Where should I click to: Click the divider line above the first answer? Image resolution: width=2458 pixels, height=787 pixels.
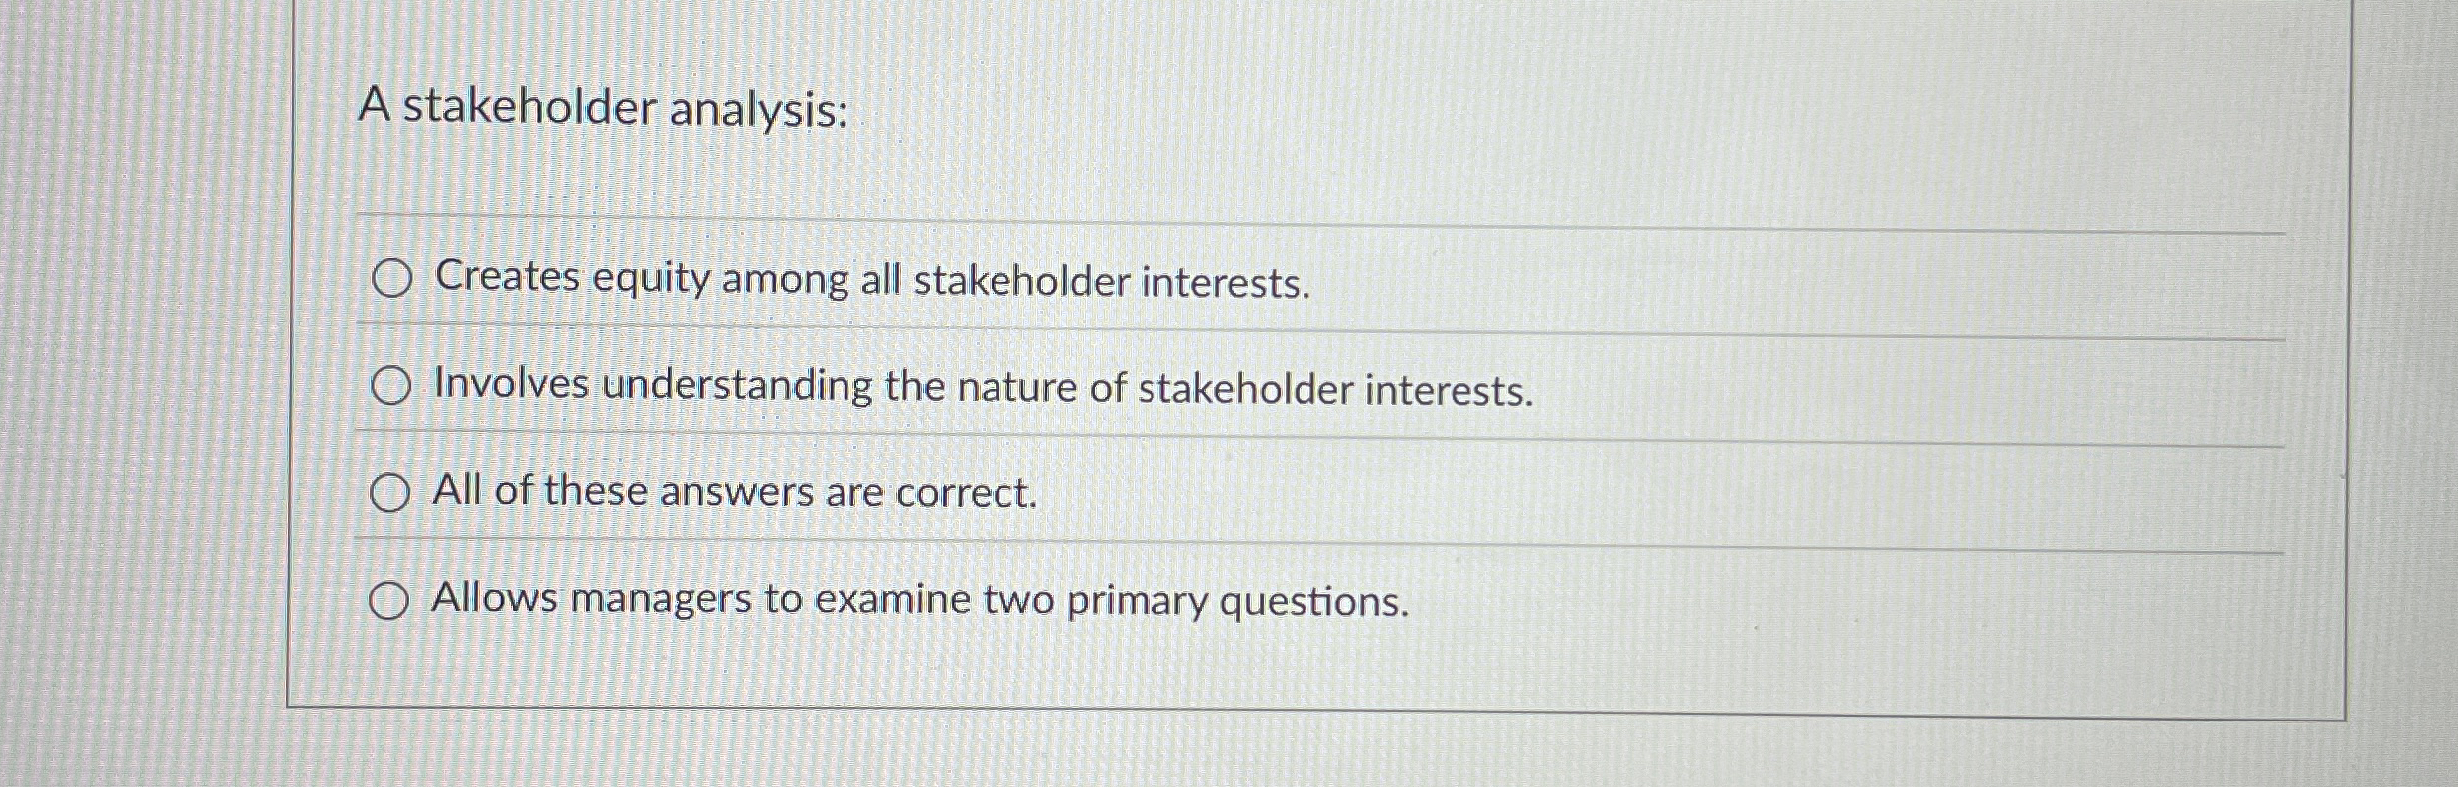tap(1093, 224)
